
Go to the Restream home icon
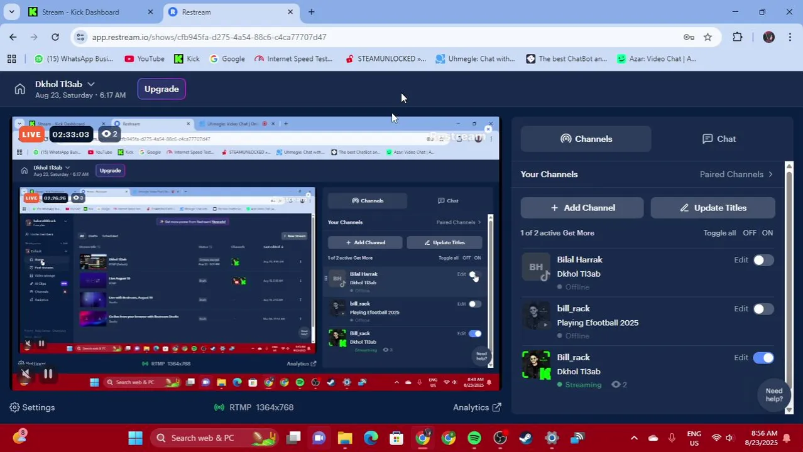pos(20,89)
